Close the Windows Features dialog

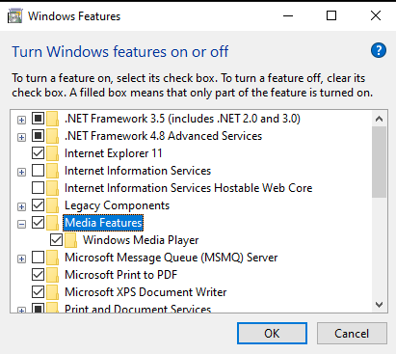click(376, 15)
